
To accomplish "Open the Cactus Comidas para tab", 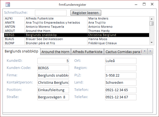I will click(x=123, y=52).
